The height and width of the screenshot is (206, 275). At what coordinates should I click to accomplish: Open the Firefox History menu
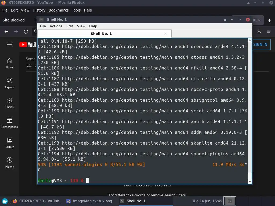coord(39,10)
